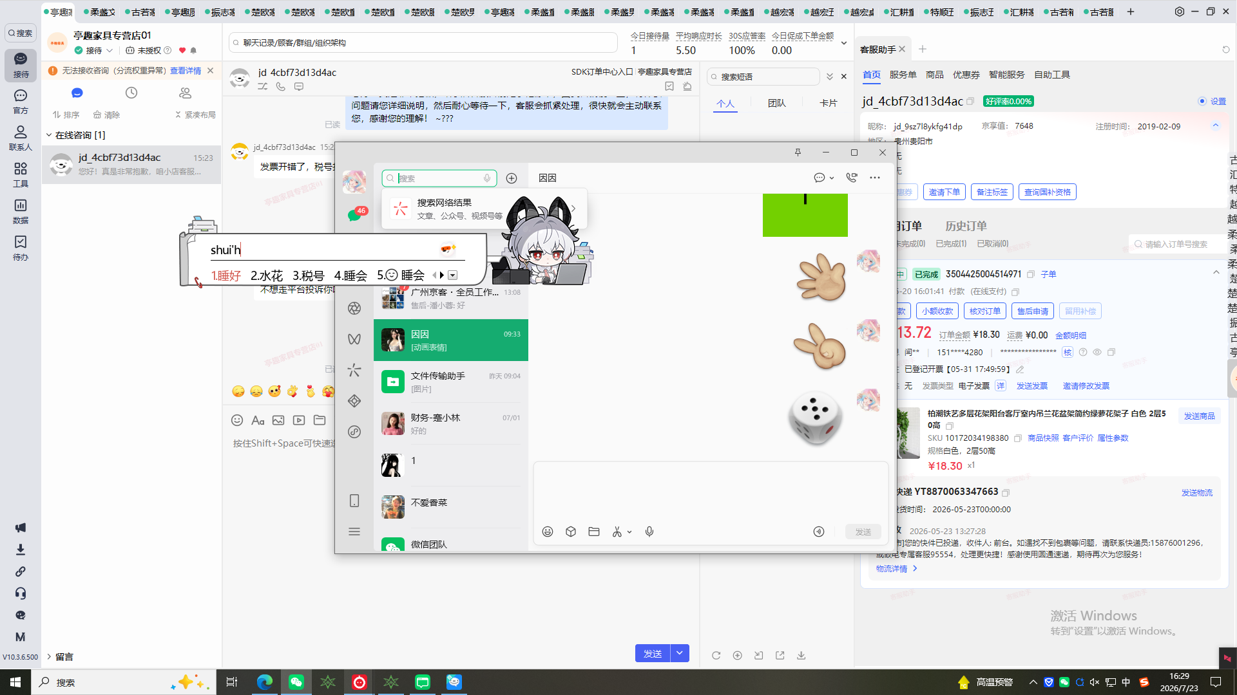1237x695 pixels.
Task: Open WeChat hamburger menu icon in sidebar
Action: pos(354,532)
